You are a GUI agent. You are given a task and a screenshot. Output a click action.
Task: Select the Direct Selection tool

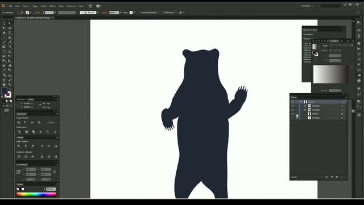pyautogui.click(x=10, y=23)
